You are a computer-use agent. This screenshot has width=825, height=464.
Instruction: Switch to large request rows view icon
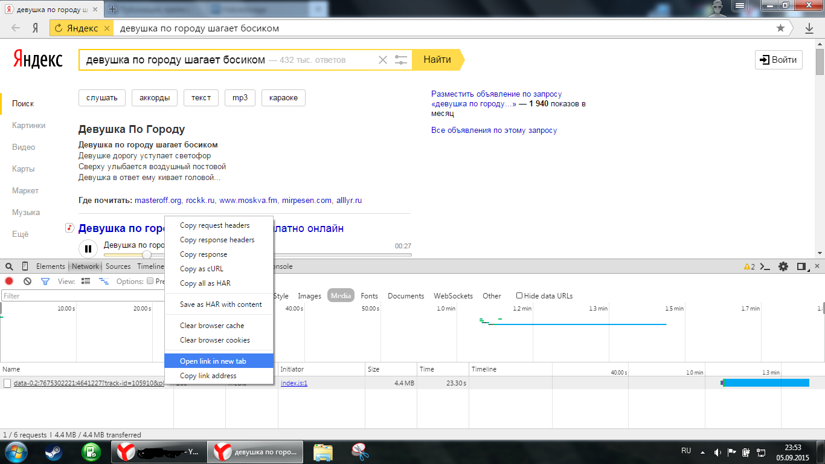[x=86, y=281]
